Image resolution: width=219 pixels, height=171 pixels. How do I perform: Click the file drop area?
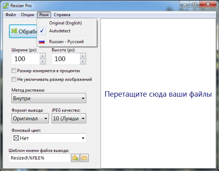[x=158, y=93]
